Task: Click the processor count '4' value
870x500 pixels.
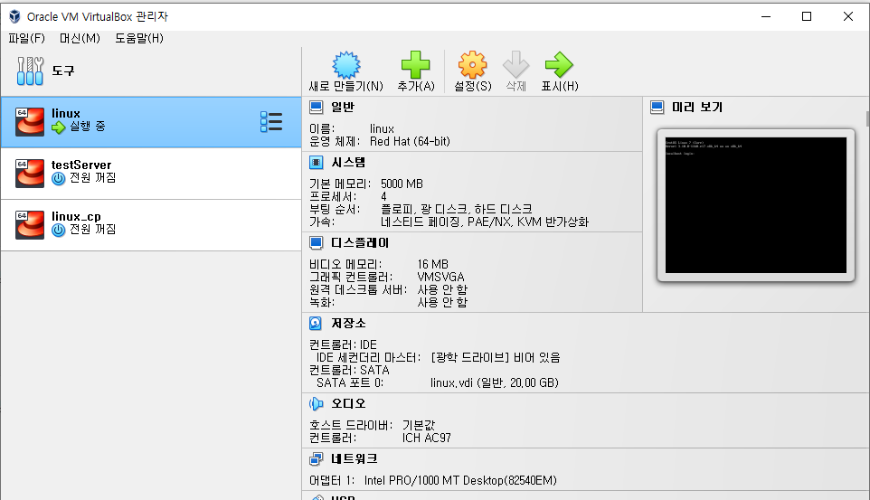Action: click(383, 196)
